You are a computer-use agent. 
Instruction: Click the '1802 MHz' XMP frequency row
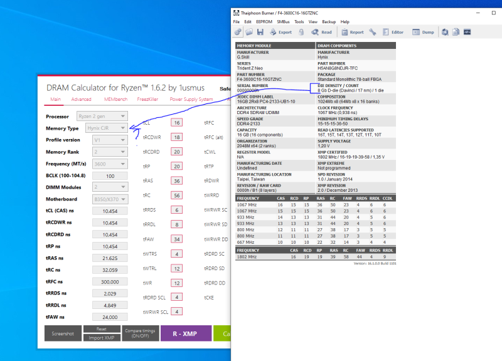coord(316,257)
